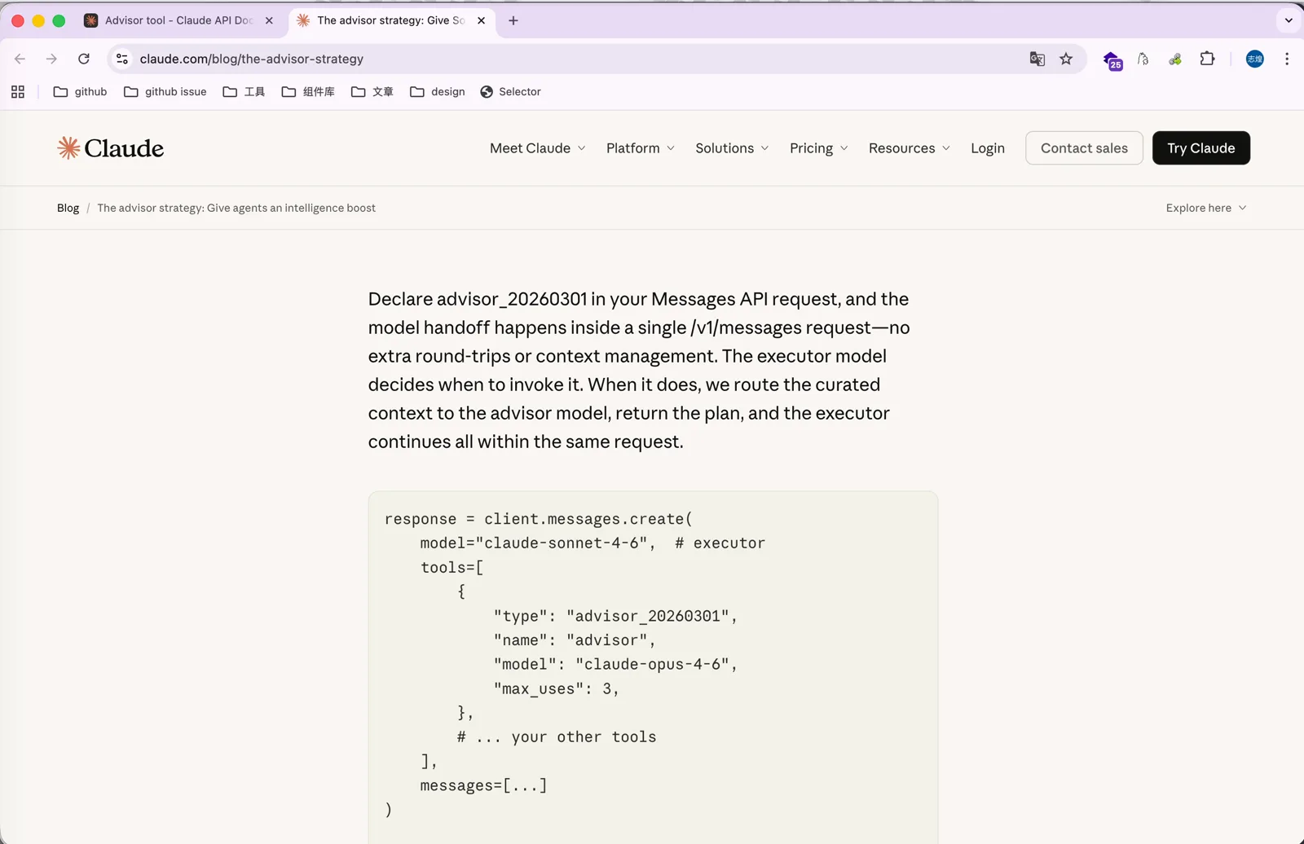Open the Chrome profile avatar
This screenshot has height=844, width=1304.
1255,59
